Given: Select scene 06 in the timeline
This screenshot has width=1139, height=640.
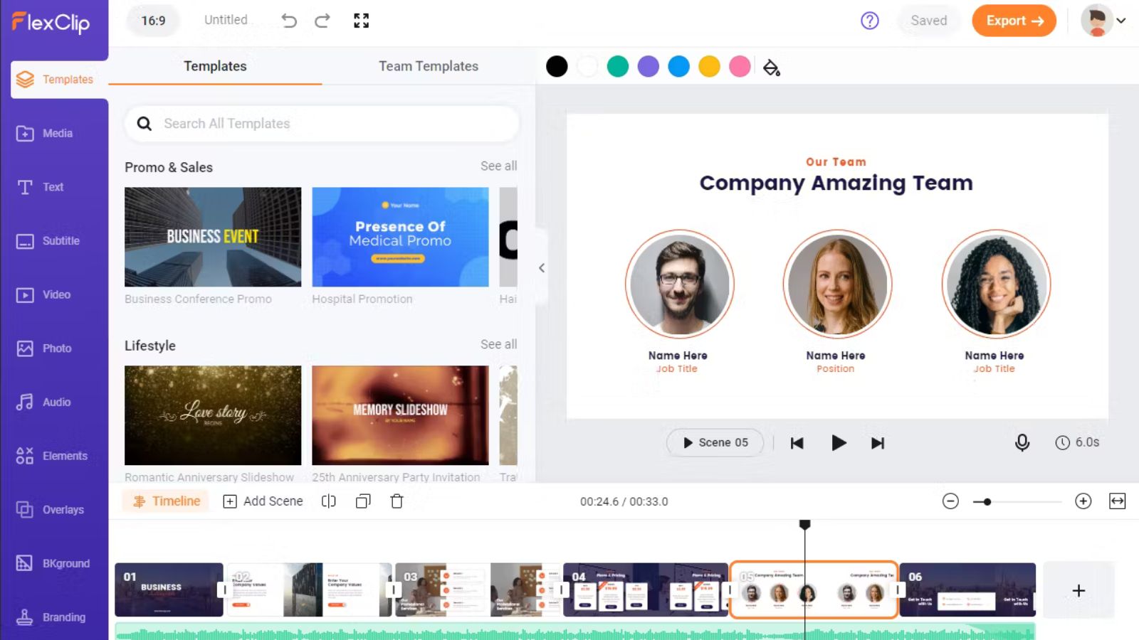Looking at the screenshot, I should pyautogui.click(x=967, y=590).
